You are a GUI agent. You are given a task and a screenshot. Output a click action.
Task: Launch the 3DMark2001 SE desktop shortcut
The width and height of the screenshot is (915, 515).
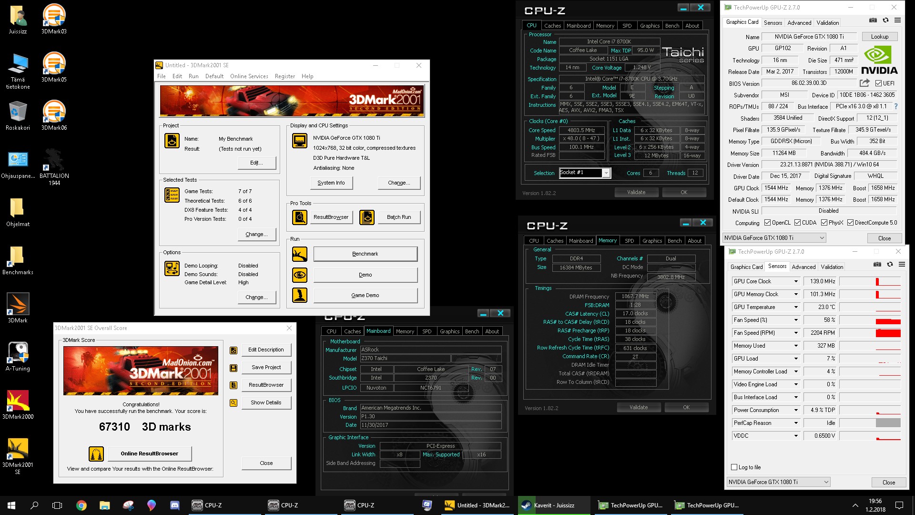pyautogui.click(x=18, y=456)
